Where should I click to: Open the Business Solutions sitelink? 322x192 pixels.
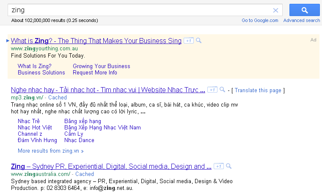click(41, 72)
